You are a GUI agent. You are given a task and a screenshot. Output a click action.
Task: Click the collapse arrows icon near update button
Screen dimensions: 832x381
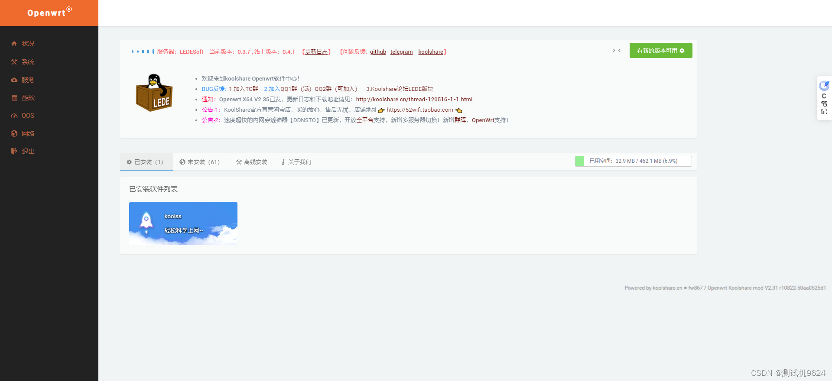point(617,51)
